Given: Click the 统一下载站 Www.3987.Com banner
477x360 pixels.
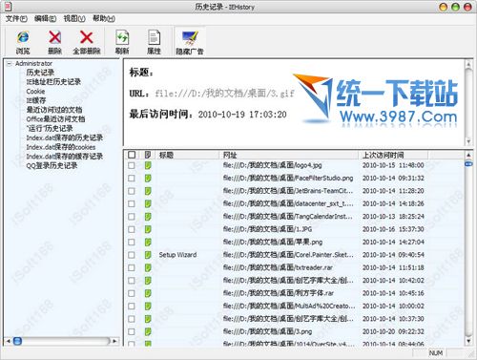Looking at the screenshot, I should click(375, 99).
